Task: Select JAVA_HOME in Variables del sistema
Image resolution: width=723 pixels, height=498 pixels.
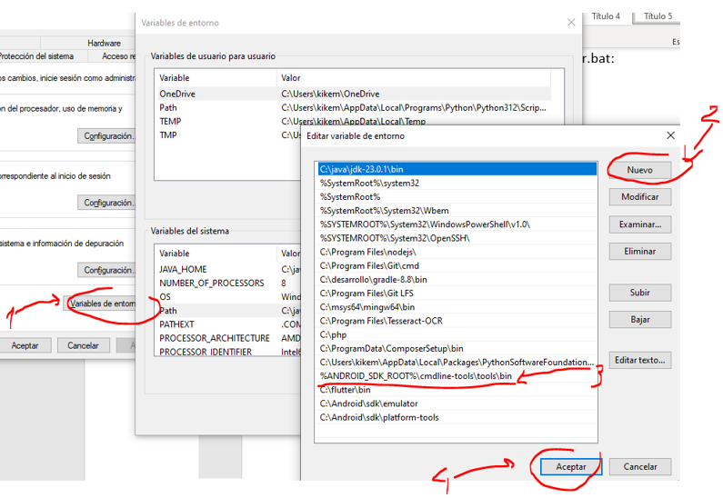Action: 183,270
